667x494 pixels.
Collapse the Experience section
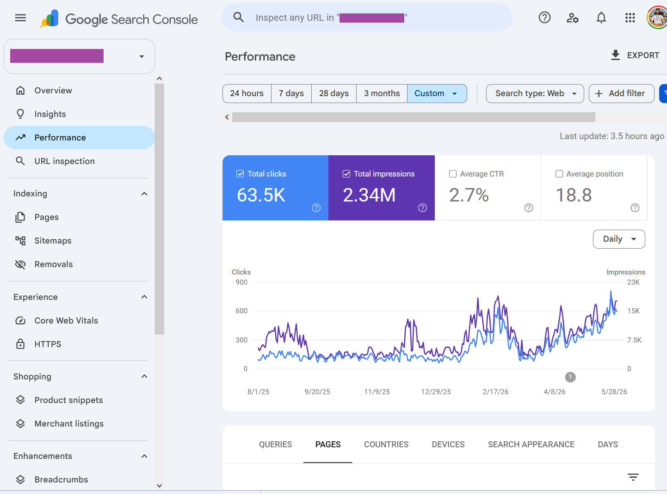pyautogui.click(x=144, y=297)
